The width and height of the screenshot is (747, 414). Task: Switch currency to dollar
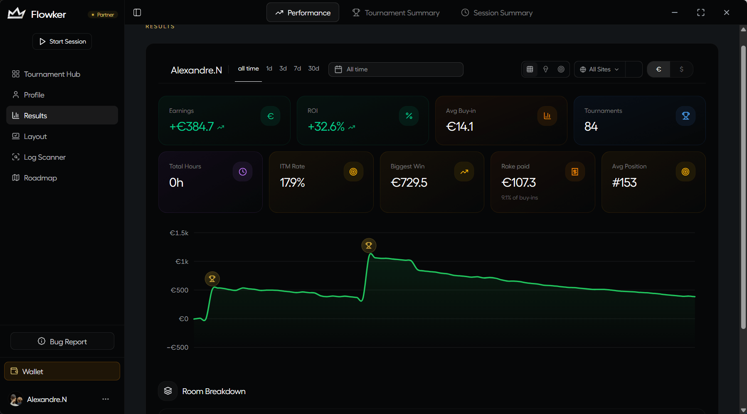tap(681, 69)
